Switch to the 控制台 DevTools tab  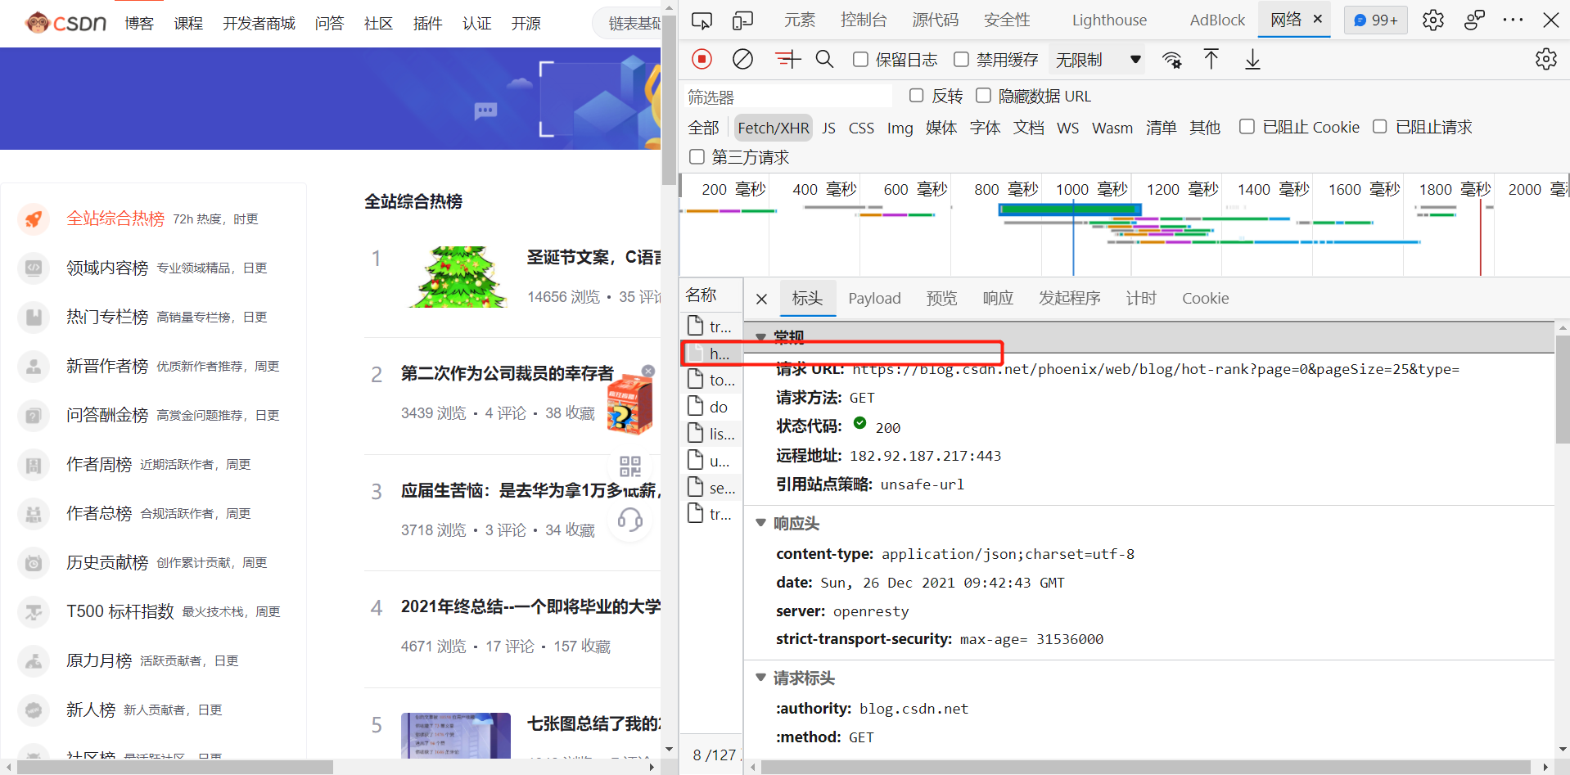pos(864,20)
